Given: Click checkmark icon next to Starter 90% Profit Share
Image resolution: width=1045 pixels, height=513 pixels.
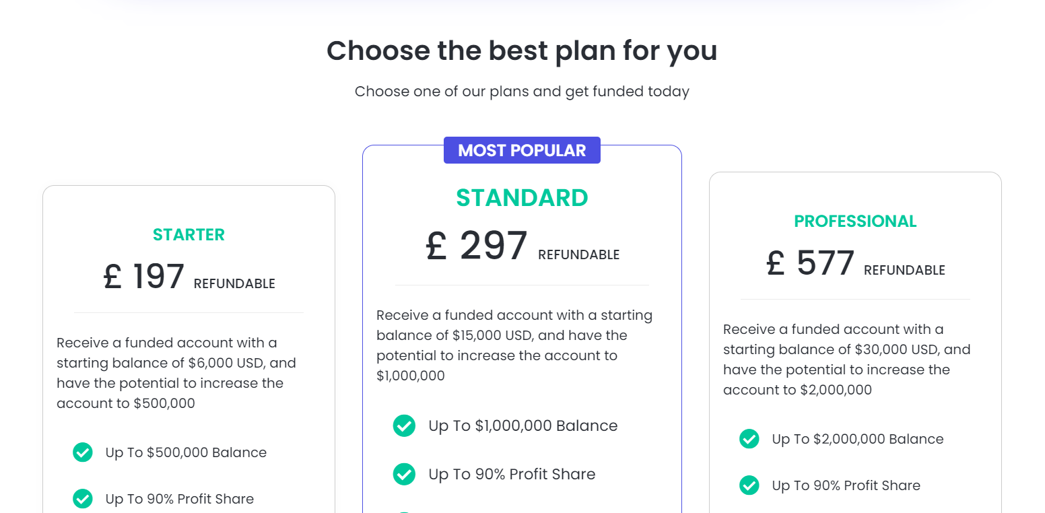Looking at the screenshot, I should [x=82, y=499].
